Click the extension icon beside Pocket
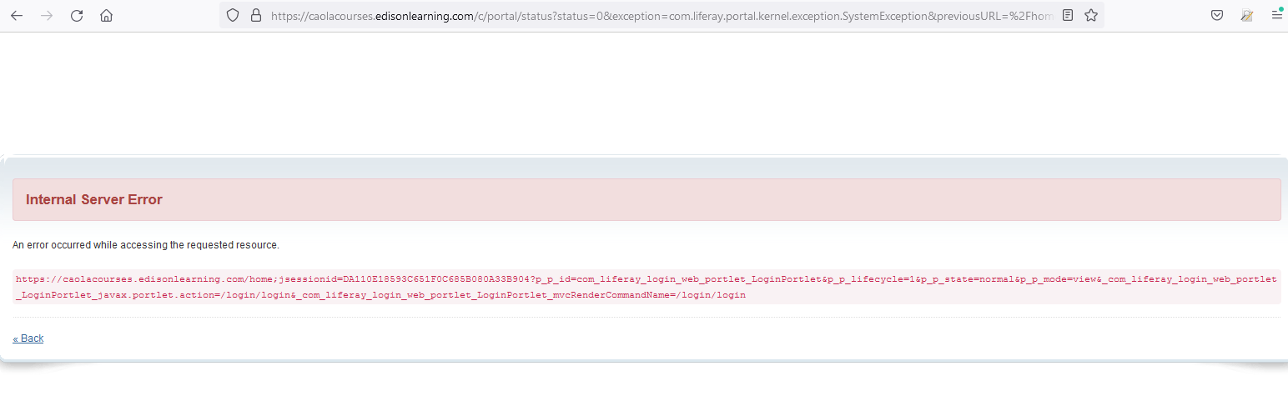 (1246, 15)
